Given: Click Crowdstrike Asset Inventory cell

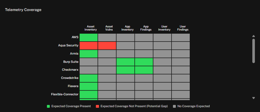Looking at the screenshot, I should coord(88,78).
